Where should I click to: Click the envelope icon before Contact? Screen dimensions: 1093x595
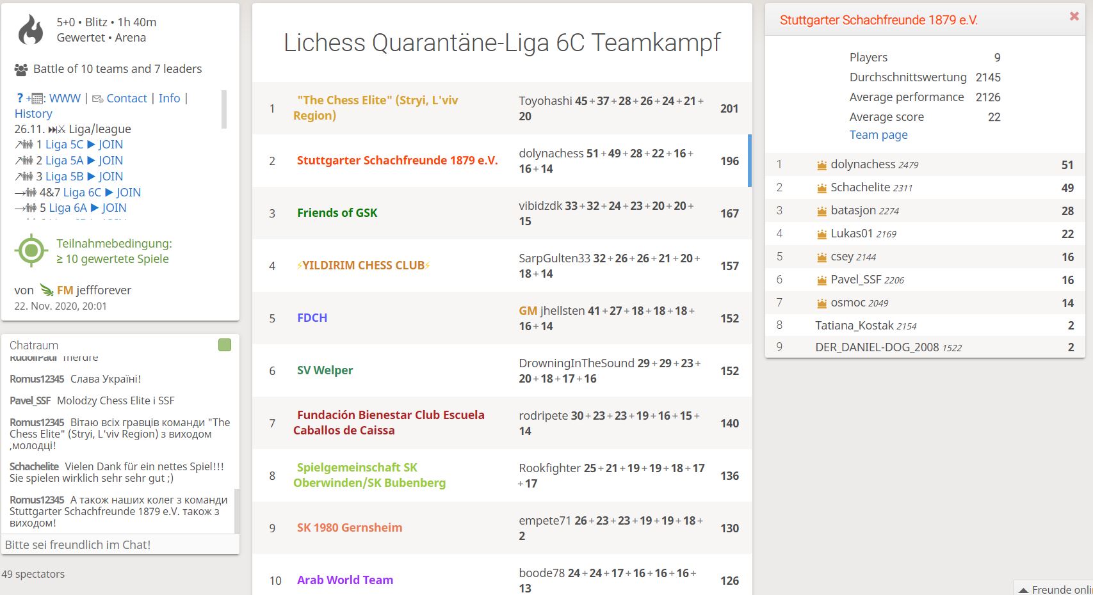(97, 99)
